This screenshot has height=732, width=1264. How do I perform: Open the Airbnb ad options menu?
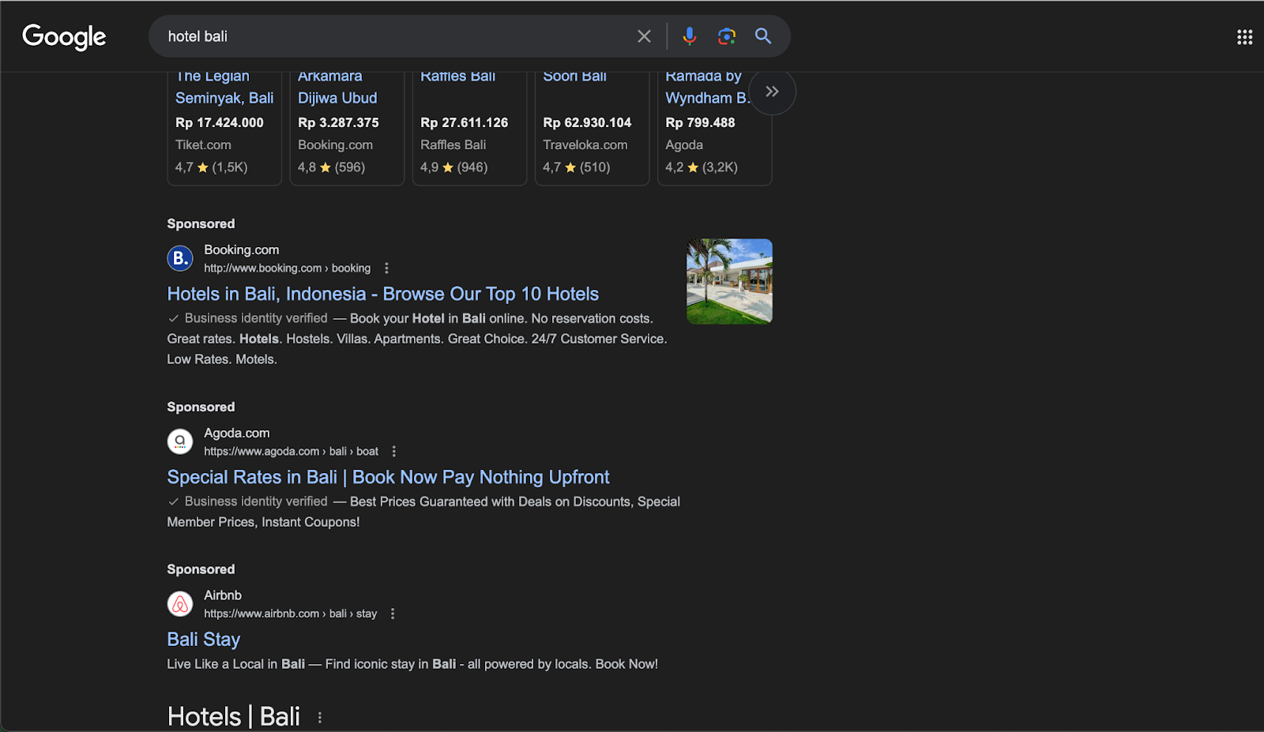tap(393, 614)
